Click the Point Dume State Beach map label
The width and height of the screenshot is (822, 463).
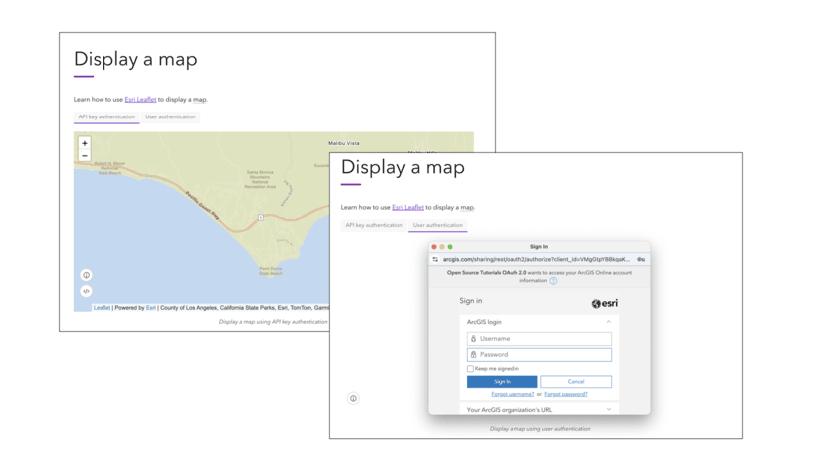[271, 271]
